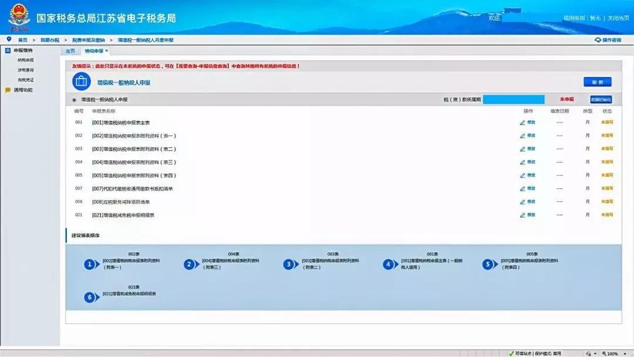Screen dimensions: 634x357
Task: Click step 4 circle for 001表
Action: click(x=388, y=264)
